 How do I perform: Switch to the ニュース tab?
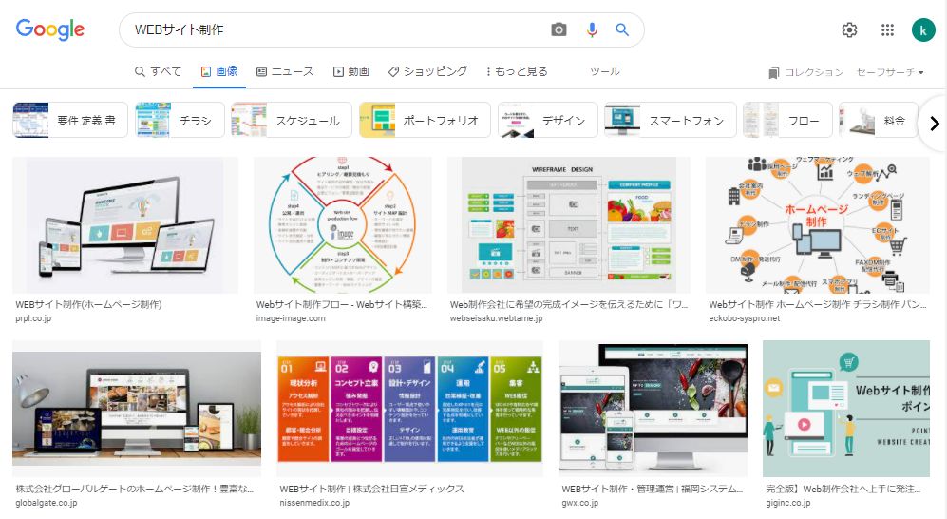[285, 71]
